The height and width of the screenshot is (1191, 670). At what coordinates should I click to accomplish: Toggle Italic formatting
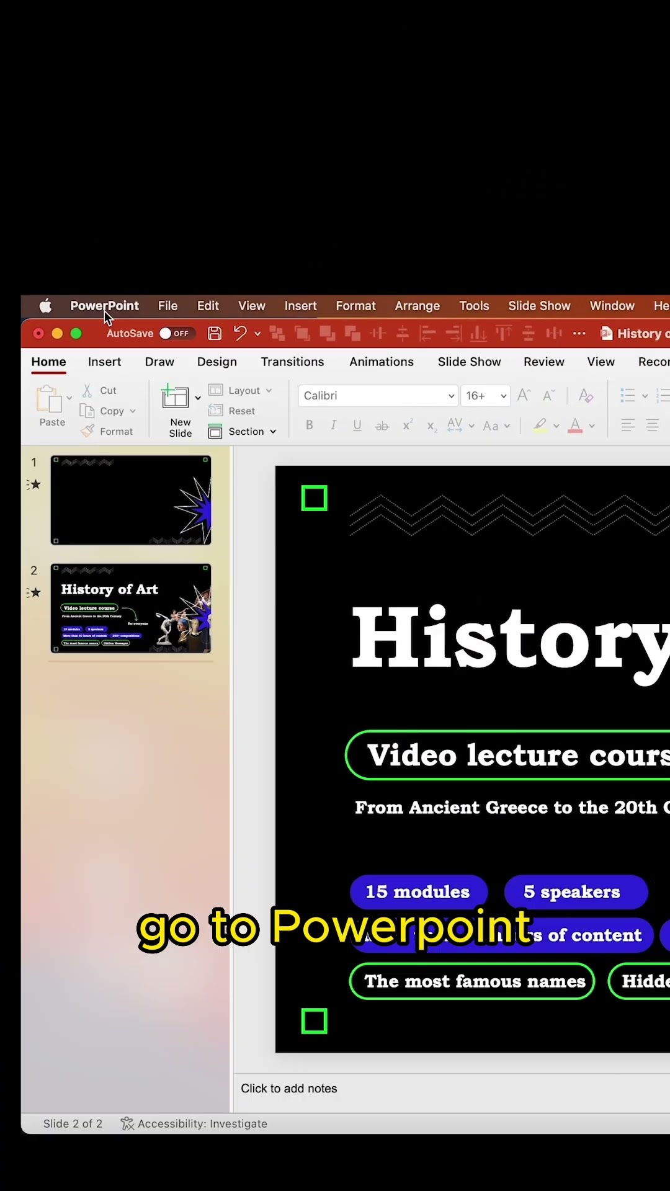coord(333,425)
